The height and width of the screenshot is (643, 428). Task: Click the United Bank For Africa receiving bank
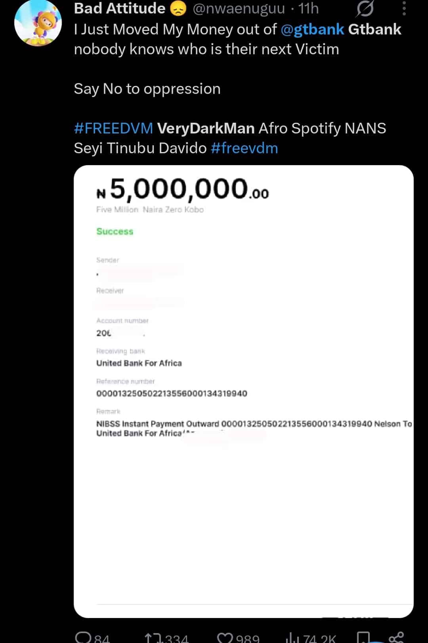pyautogui.click(x=139, y=363)
